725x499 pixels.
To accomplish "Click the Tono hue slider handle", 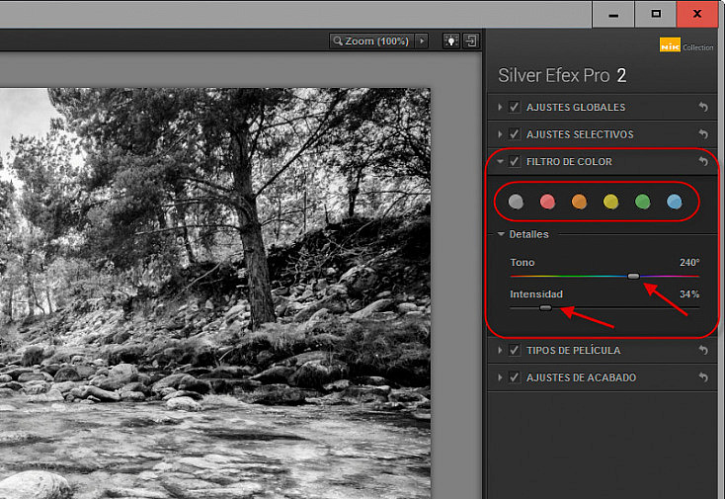I will [633, 276].
